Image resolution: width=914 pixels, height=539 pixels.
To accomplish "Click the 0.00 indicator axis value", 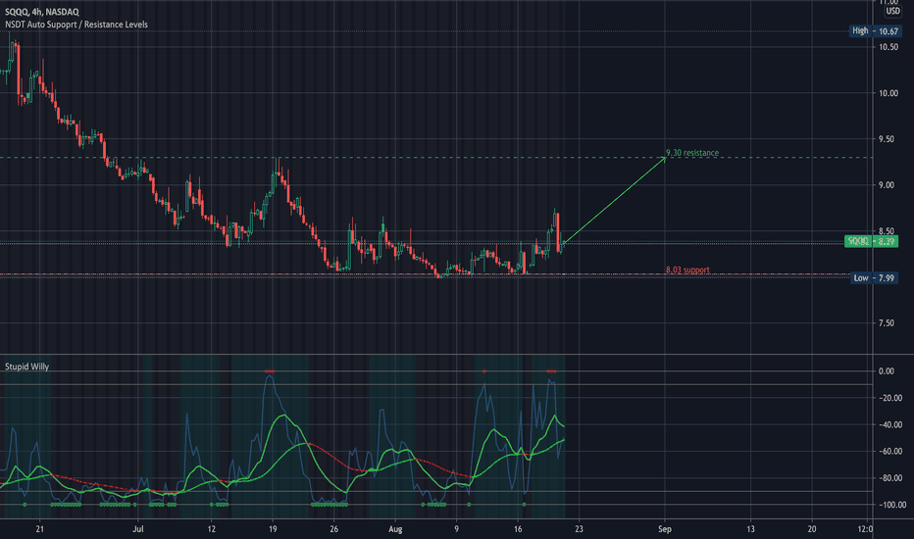I will click(x=886, y=371).
